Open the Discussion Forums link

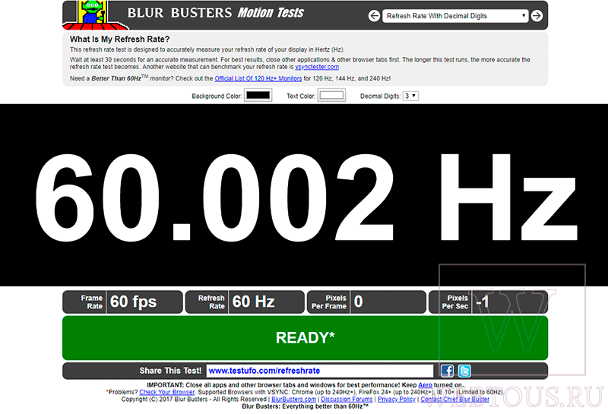347,399
